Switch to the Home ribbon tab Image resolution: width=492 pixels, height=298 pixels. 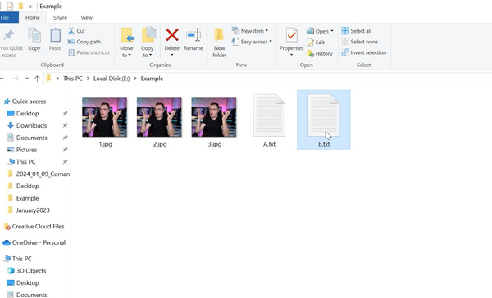point(33,17)
